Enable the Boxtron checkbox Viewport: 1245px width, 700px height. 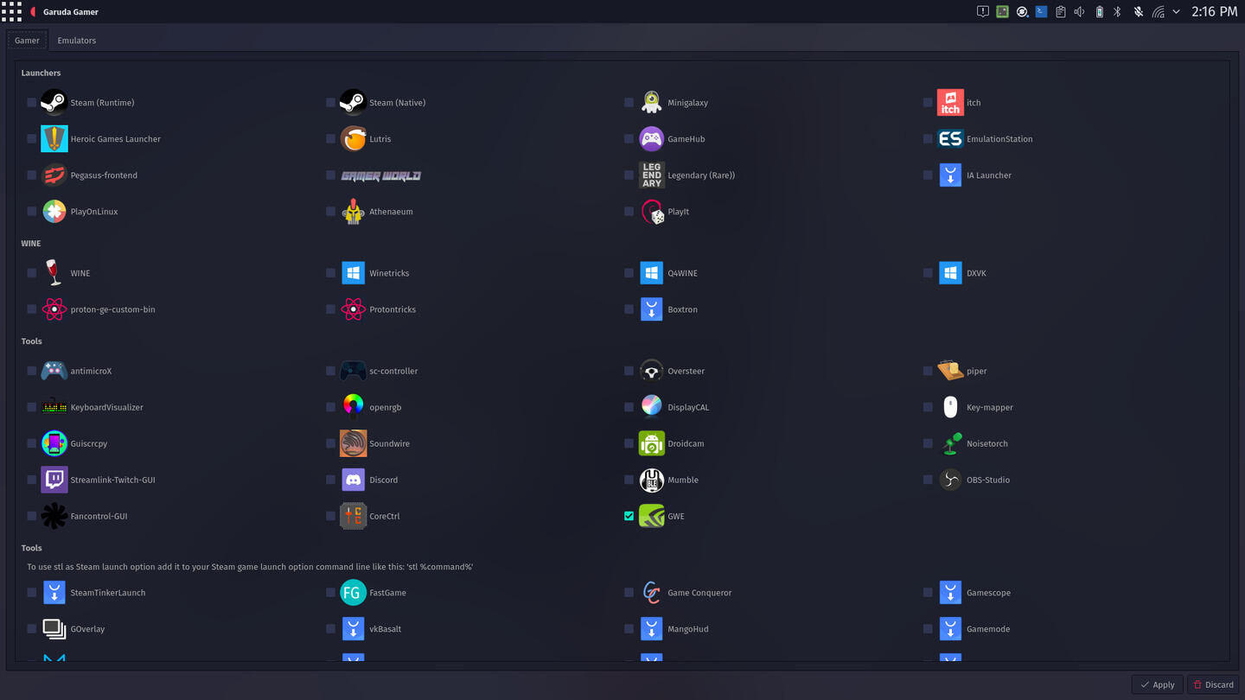(x=629, y=309)
